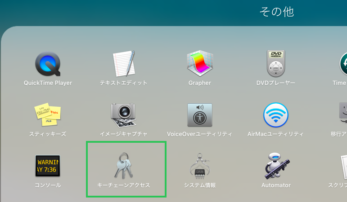
Task: Open VoiceOverユーティリティ app
Action: pos(200,115)
